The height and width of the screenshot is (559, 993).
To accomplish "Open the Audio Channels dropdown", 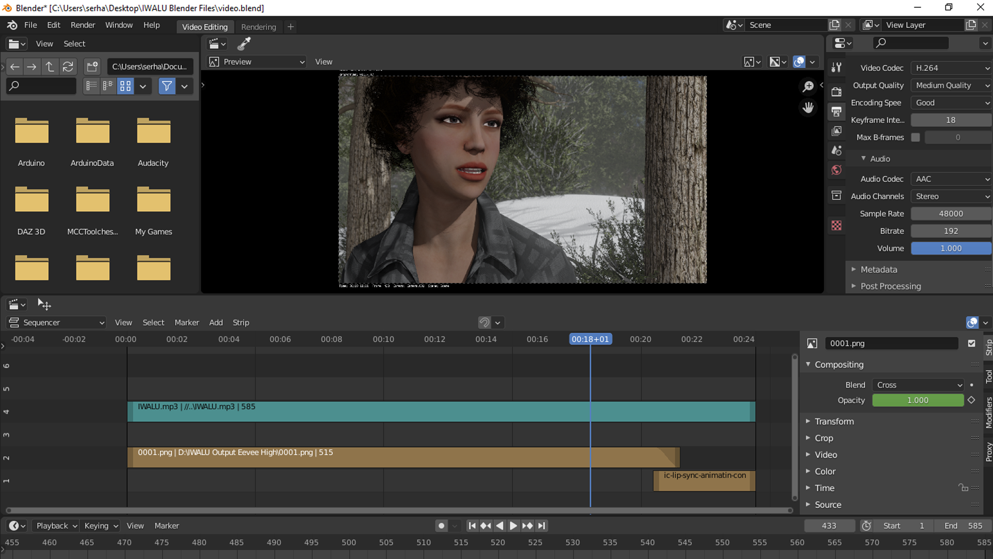I will tap(951, 196).
